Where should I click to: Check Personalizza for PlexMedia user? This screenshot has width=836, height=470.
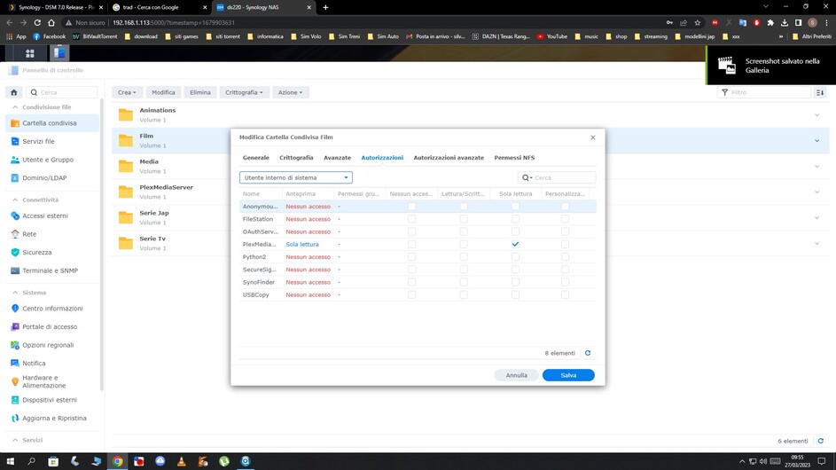point(565,245)
